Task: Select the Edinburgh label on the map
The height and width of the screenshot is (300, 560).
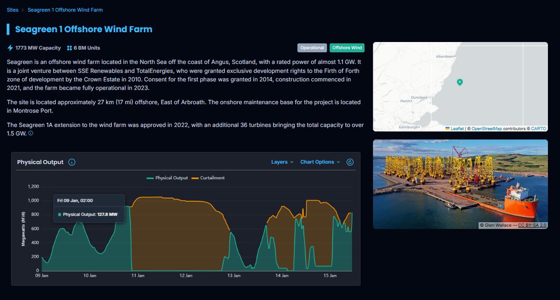Action: 409,126
